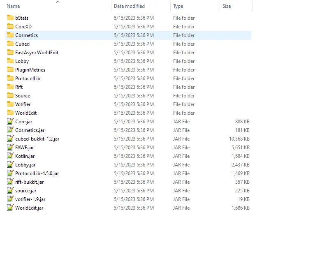Image resolution: width=336 pixels, height=268 pixels.
Task: Toggle sort direction arrow above Name
Action: pyautogui.click(x=58, y=2)
